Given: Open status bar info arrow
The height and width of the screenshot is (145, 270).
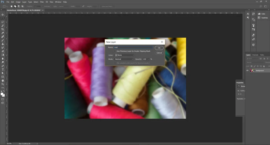Looking at the screenshot, I should [37, 143].
